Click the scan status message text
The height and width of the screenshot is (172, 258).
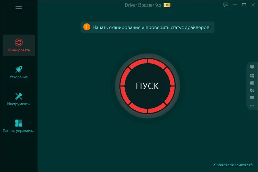point(152,27)
